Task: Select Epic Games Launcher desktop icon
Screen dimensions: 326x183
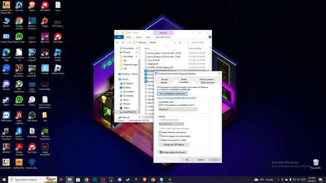Action: 6,134
